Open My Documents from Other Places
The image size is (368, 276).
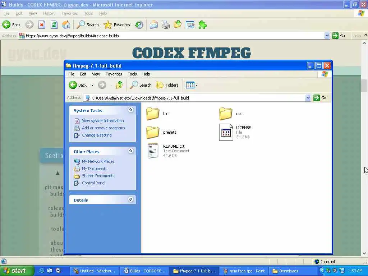tap(95, 169)
